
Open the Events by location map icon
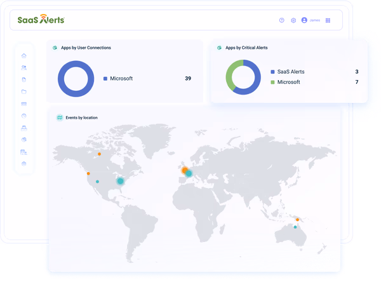[60, 117]
